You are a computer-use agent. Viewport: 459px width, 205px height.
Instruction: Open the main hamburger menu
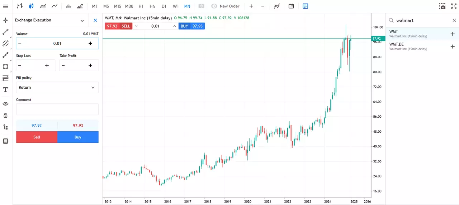[5, 6]
